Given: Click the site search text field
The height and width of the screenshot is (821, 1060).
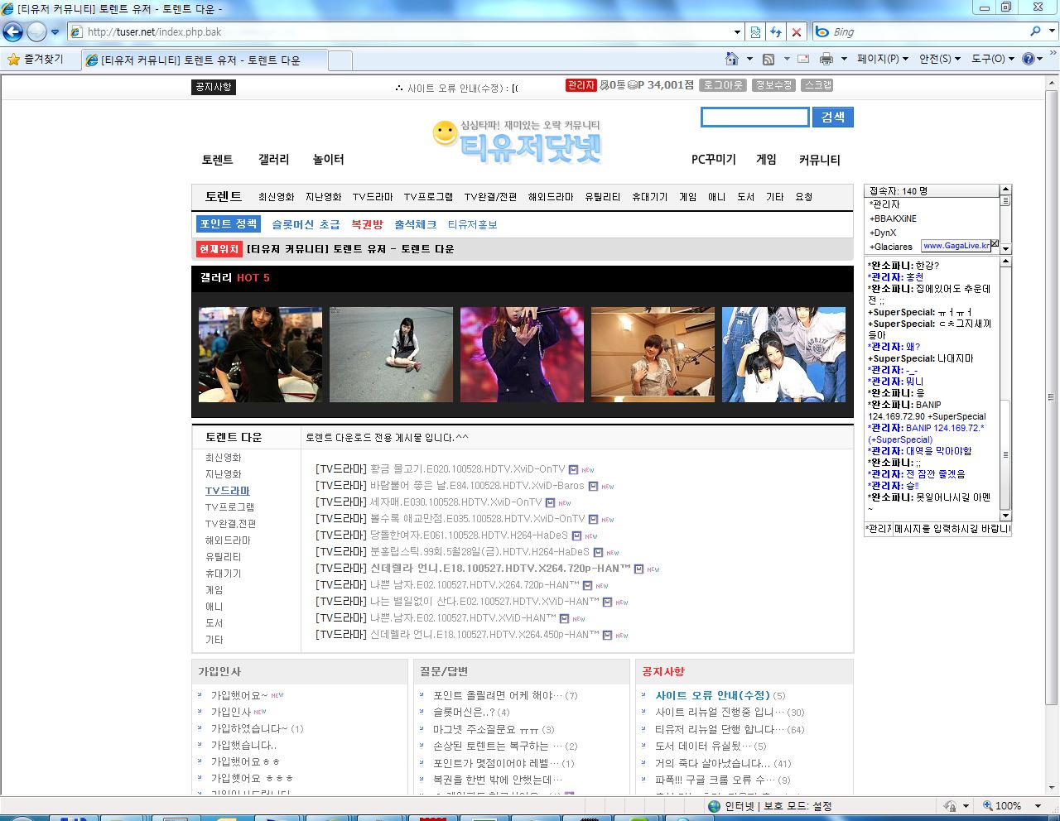Looking at the screenshot, I should tap(754, 117).
